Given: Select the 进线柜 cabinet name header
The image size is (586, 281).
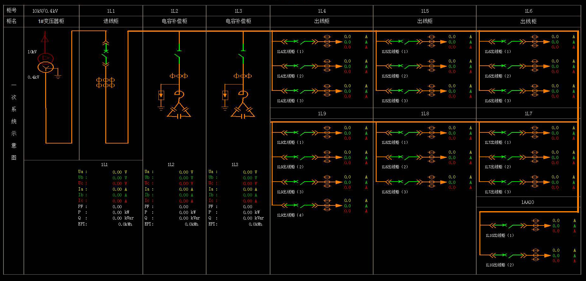Looking at the screenshot, I should [111, 21].
